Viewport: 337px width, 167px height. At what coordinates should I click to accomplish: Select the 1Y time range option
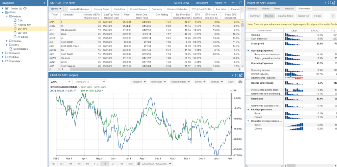coord(105,164)
